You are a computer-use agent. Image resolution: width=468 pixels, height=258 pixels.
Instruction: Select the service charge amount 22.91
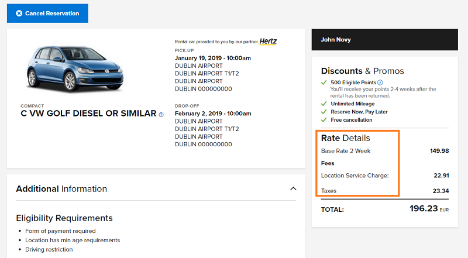pos(441,176)
